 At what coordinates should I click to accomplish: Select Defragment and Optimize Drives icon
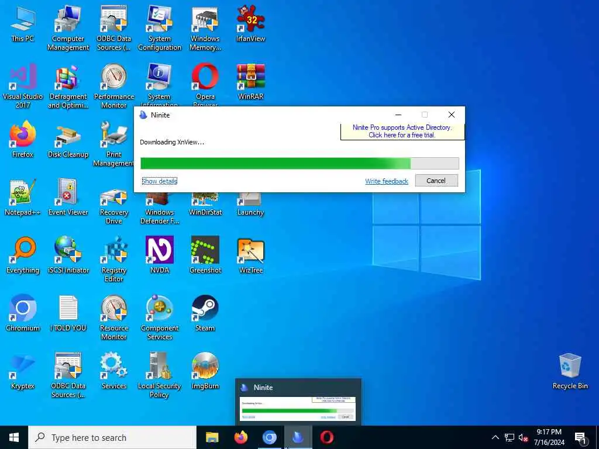click(68, 87)
